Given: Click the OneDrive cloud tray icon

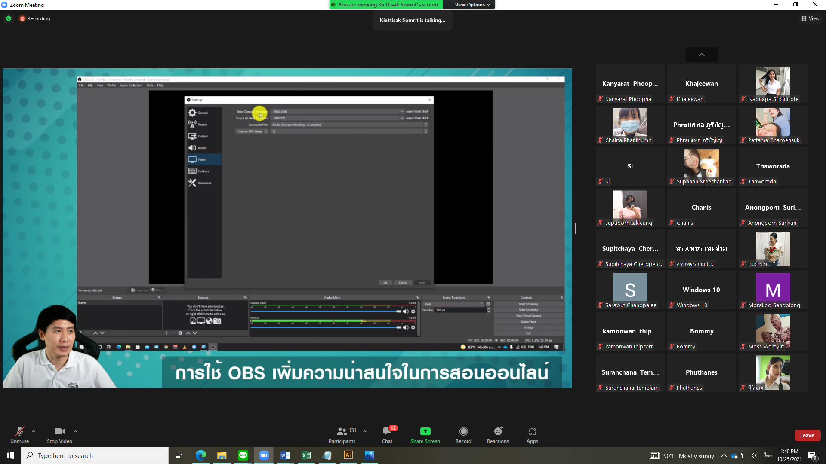Looking at the screenshot, I should (734, 455).
